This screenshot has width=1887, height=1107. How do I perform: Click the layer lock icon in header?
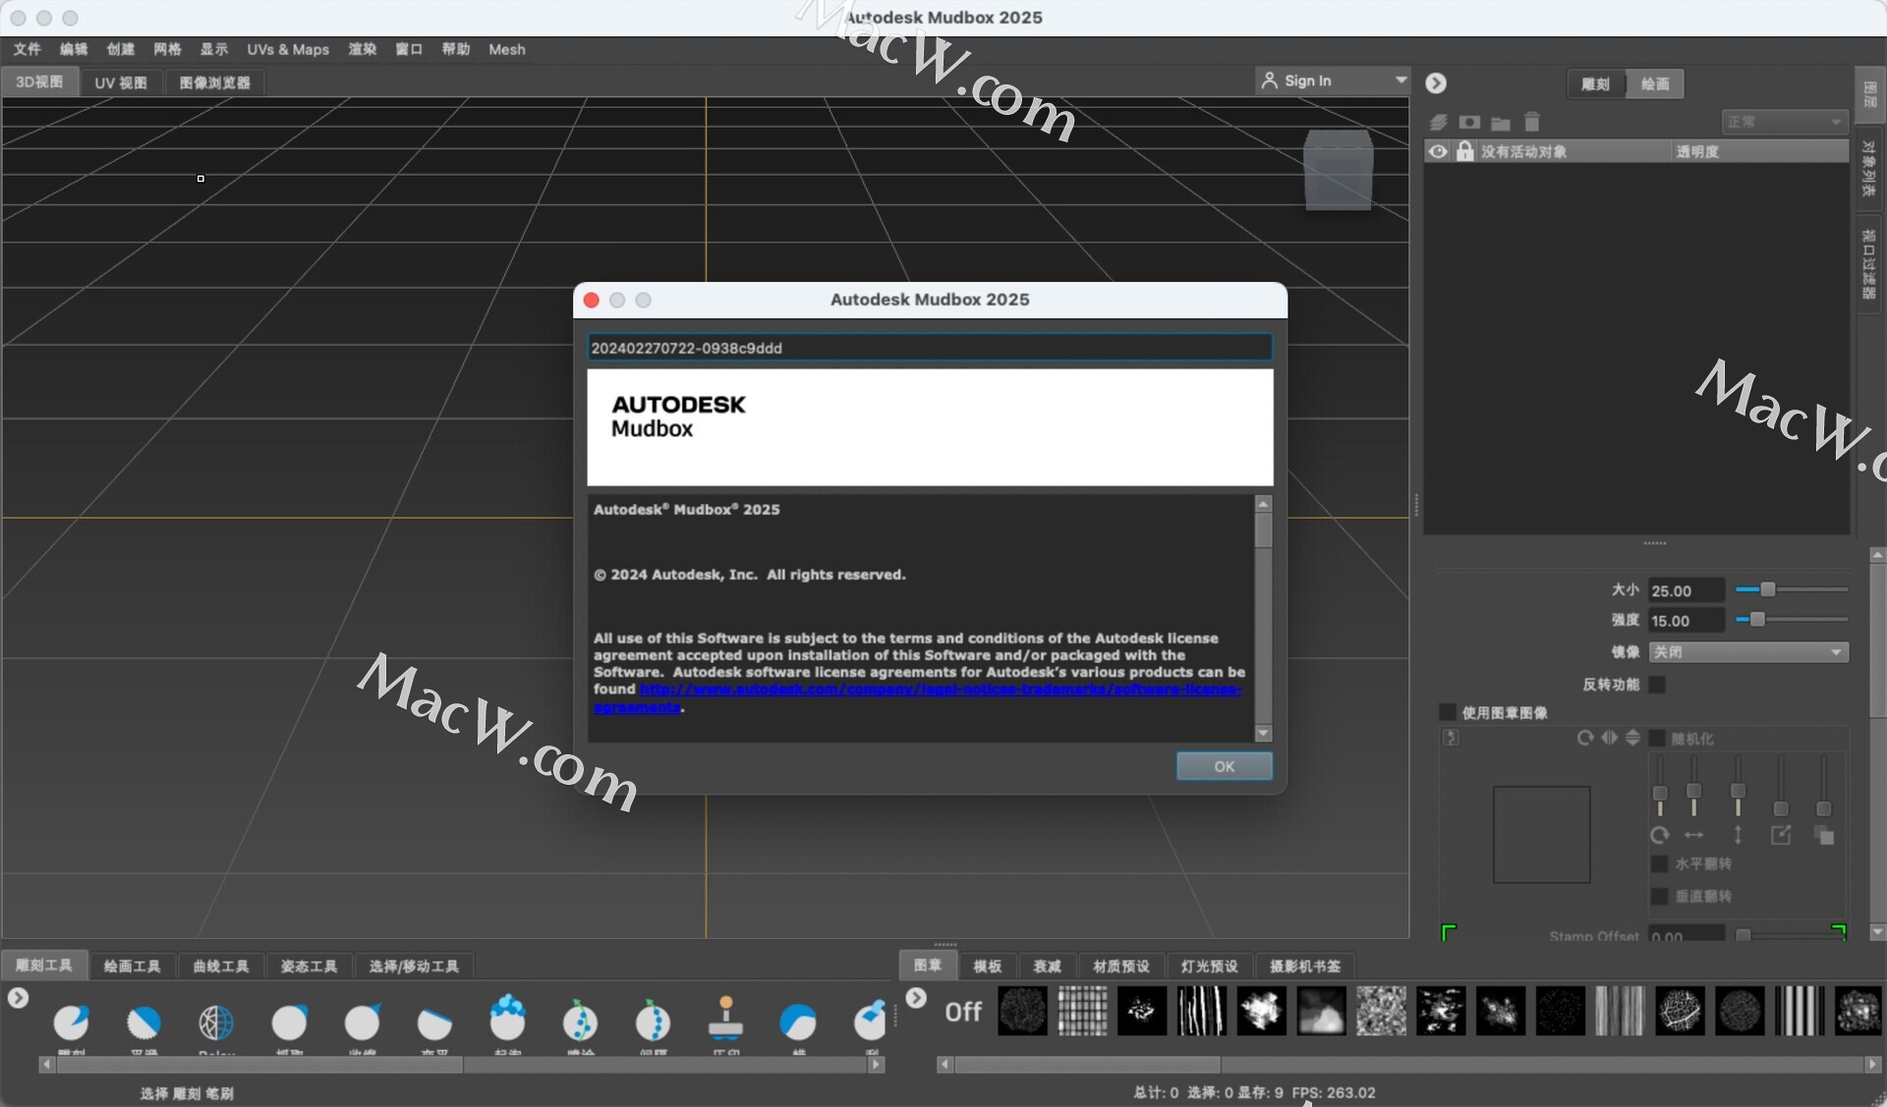point(1464,151)
